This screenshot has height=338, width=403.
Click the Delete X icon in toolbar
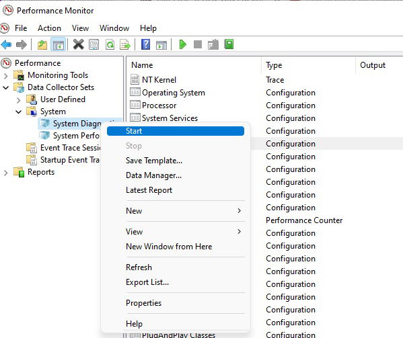[x=79, y=44]
